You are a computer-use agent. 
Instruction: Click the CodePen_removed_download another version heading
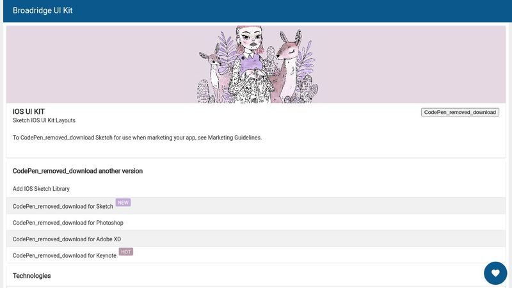click(77, 171)
